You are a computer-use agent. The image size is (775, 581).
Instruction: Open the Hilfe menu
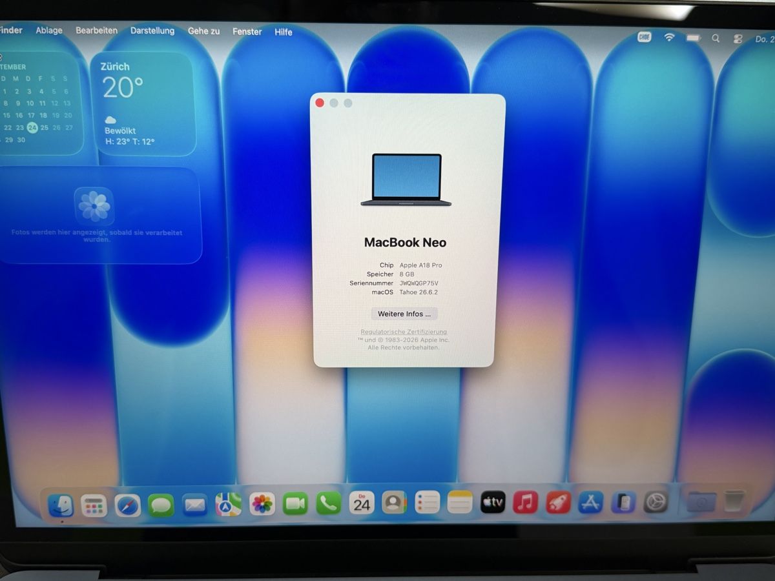coord(284,32)
